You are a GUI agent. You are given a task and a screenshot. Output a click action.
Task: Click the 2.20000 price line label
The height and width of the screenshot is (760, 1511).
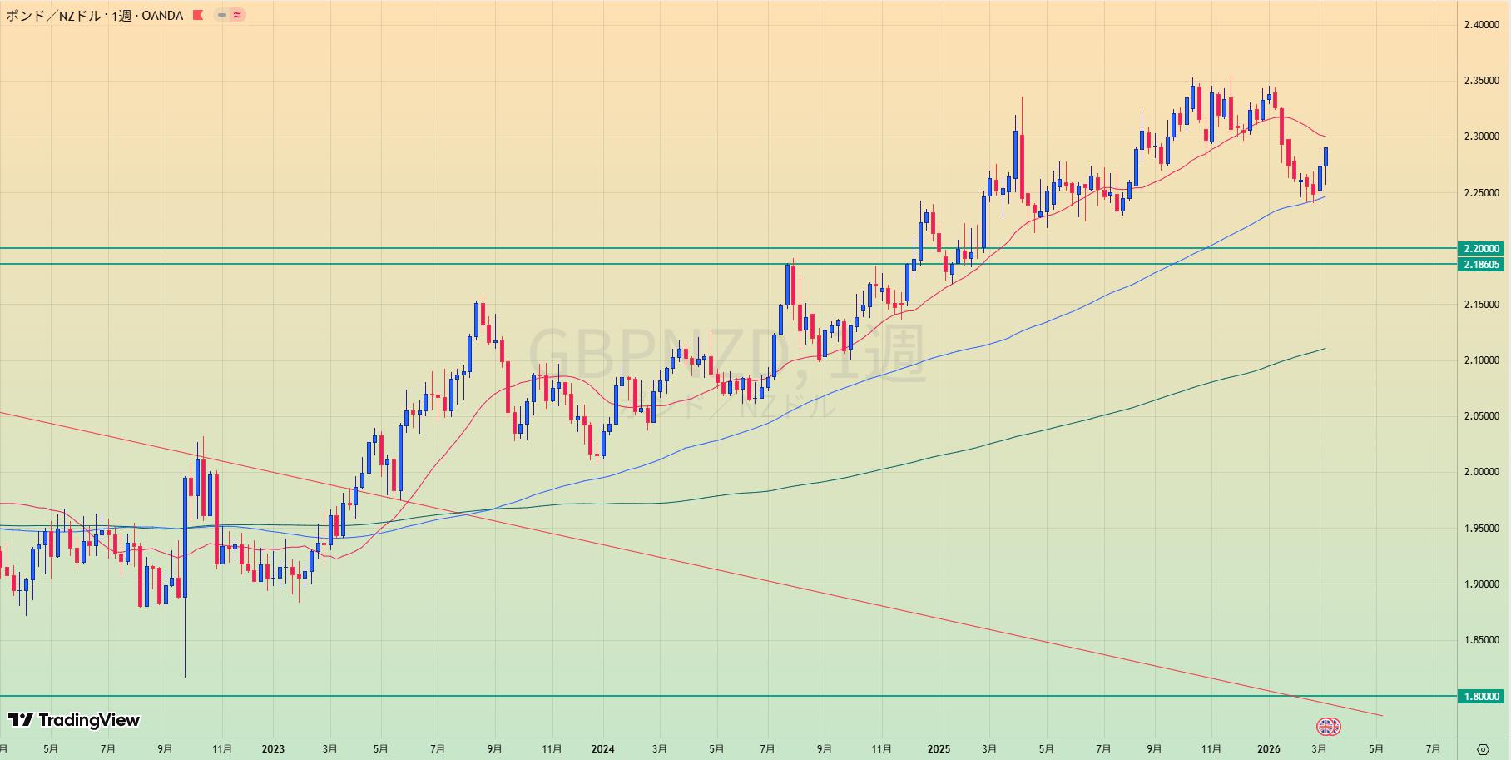(x=1481, y=248)
